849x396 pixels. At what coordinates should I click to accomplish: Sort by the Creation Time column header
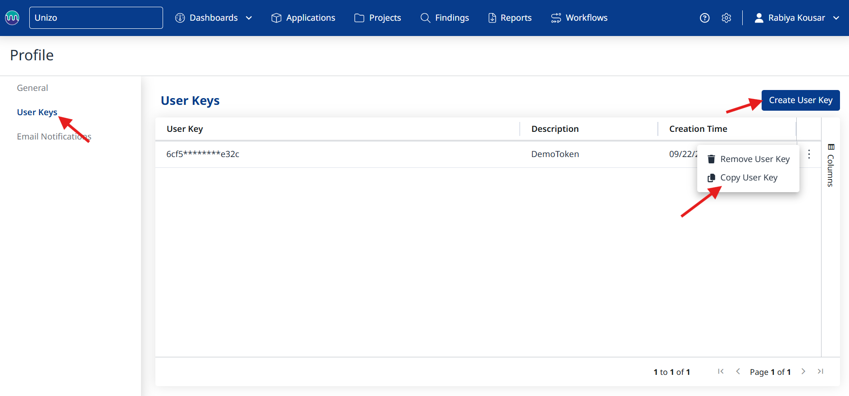click(698, 129)
